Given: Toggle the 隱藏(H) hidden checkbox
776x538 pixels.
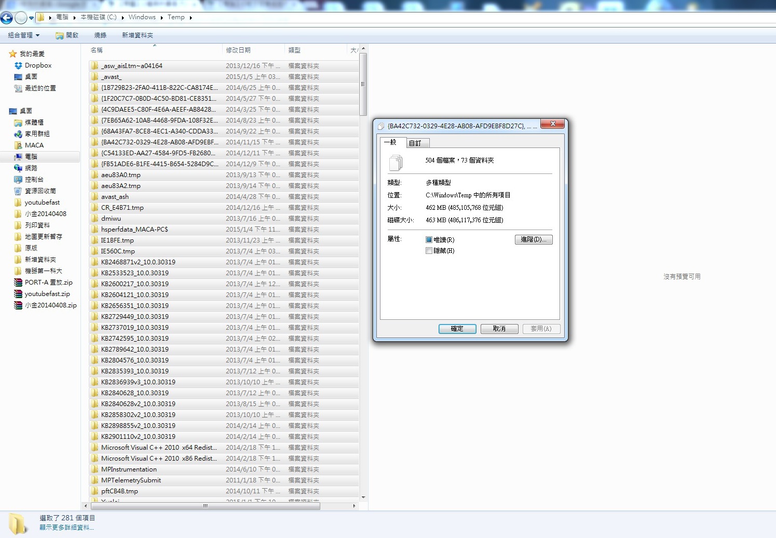Looking at the screenshot, I should (429, 251).
